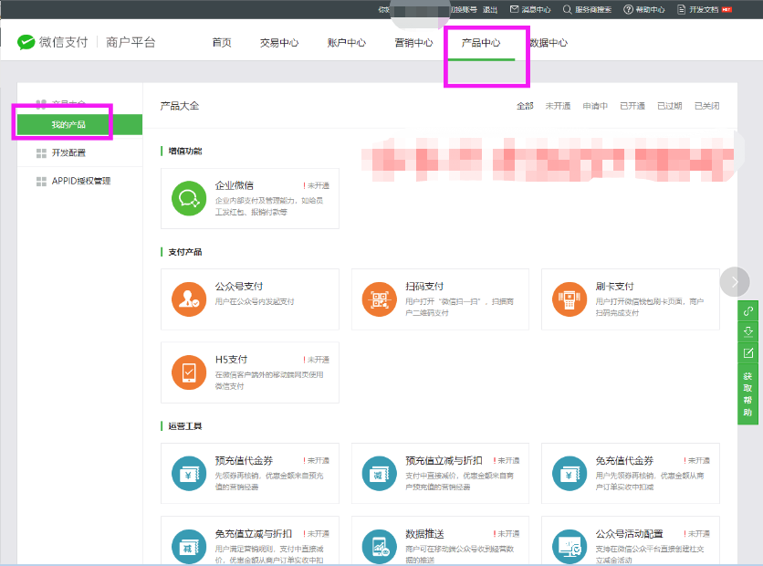The width and height of the screenshot is (763, 566).
Task: Click the 开发文档 document icon
Action: 681,9
